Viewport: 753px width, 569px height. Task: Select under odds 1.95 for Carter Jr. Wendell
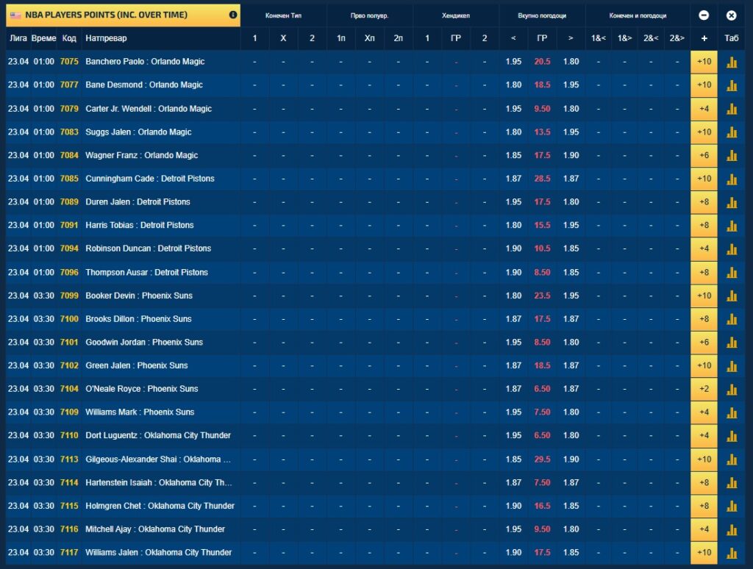click(513, 109)
